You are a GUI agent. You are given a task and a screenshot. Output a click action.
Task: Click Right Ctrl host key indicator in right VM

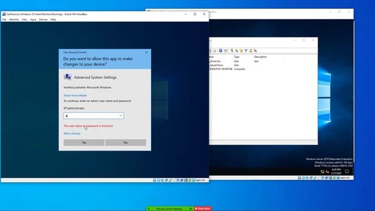click(x=345, y=178)
